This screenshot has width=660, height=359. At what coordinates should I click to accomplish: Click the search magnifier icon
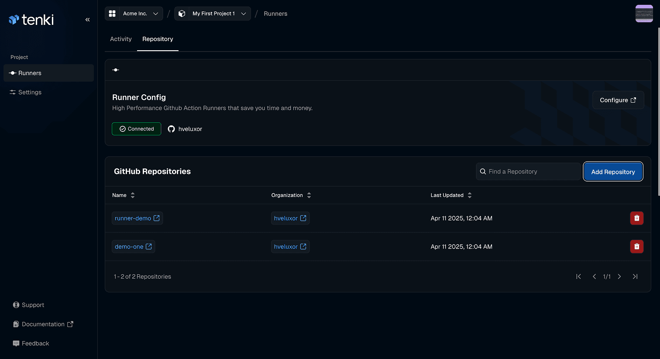pos(483,172)
